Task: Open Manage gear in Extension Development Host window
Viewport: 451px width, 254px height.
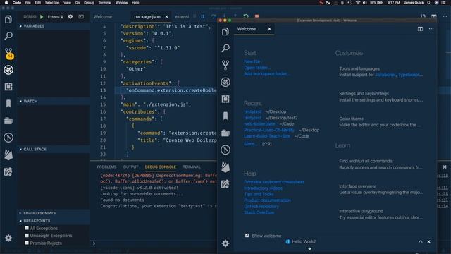Action: [225, 243]
